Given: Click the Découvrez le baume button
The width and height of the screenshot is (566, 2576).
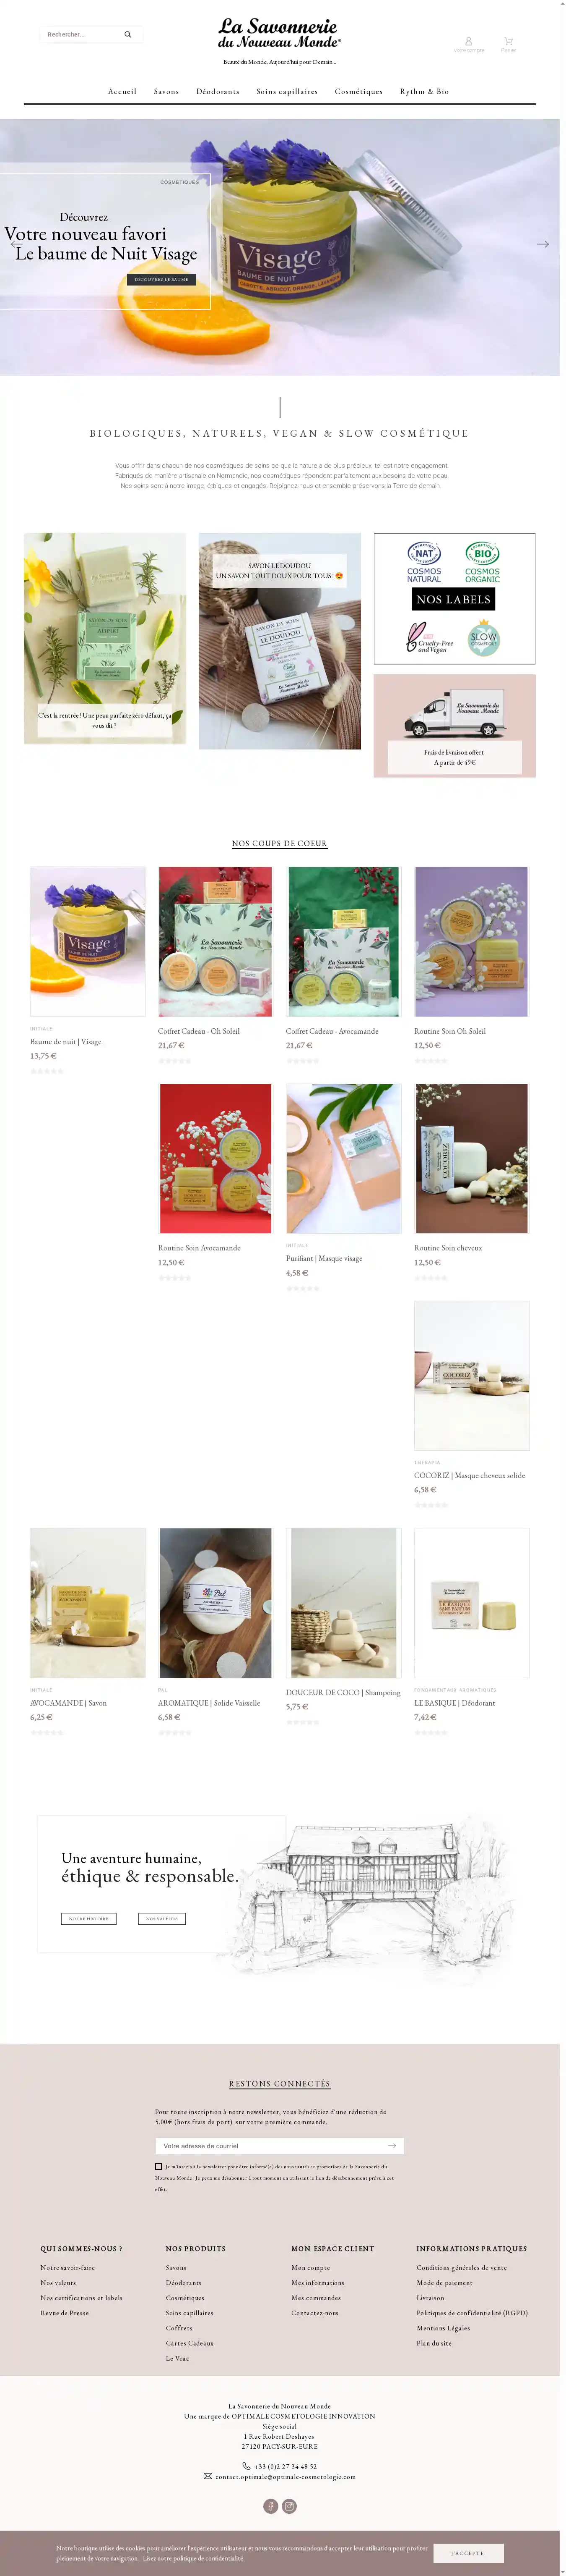Looking at the screenshot, I should (x=162, y=279).
